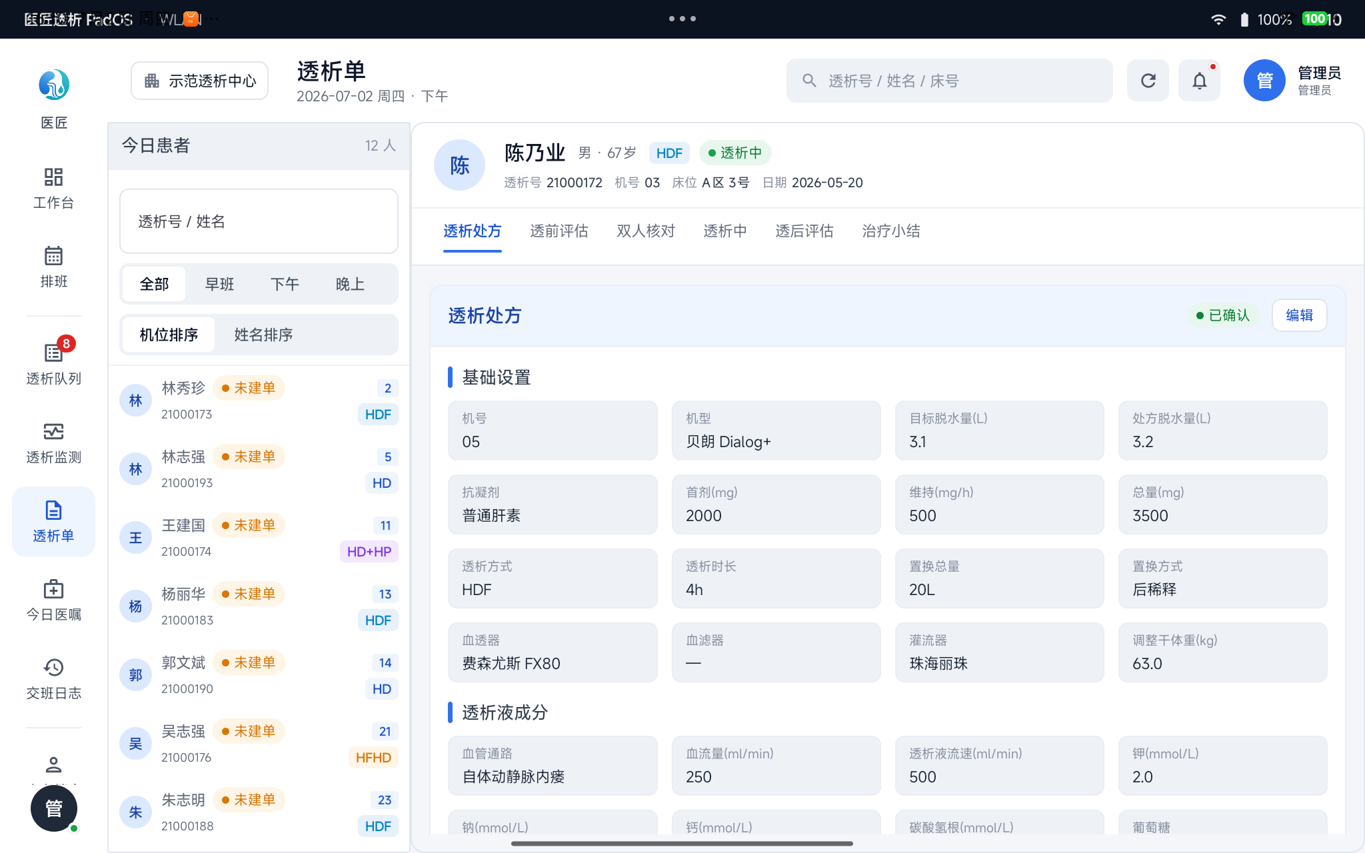Click the 王 avatar for 王建国
The image size is (1365, 853).
[135, 538]
